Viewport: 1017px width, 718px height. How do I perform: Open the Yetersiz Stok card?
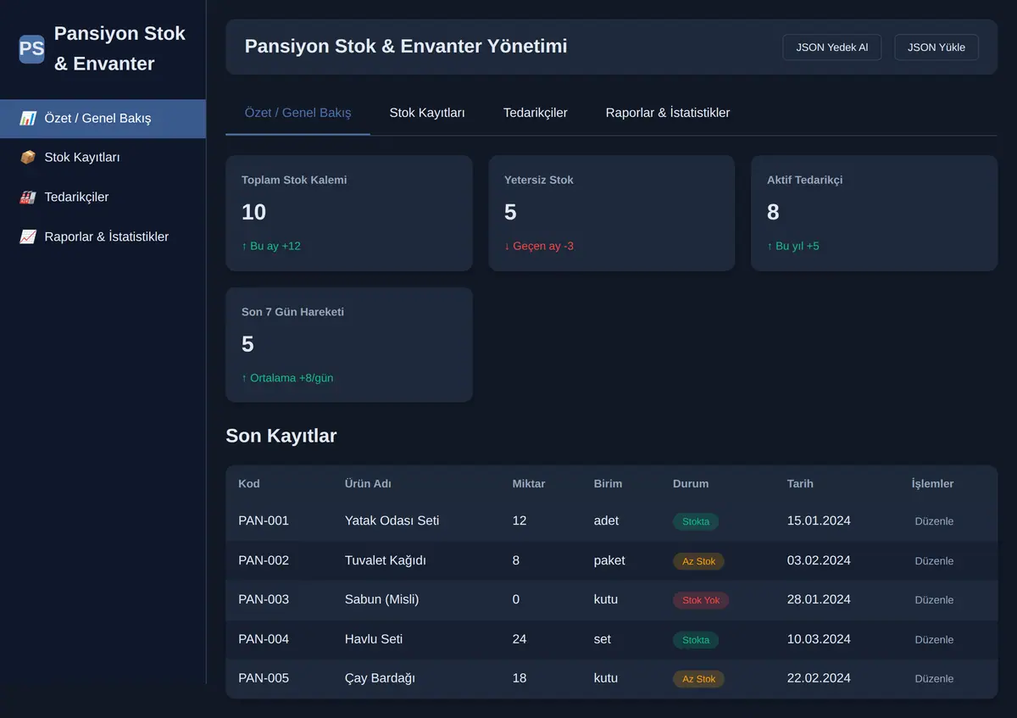click(x=612, y=213)
